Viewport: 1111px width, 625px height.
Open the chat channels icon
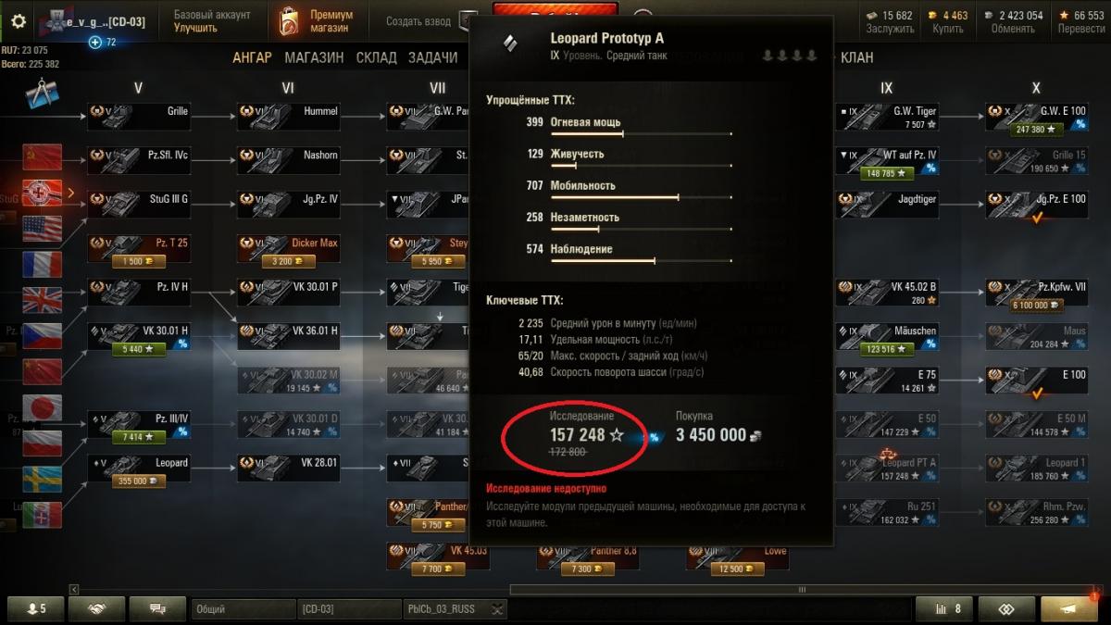point(157,608)
